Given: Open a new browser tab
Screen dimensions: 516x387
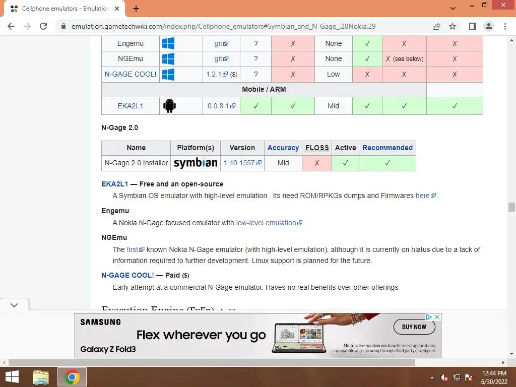Looking at the screenshot, I should coord(136,9).
